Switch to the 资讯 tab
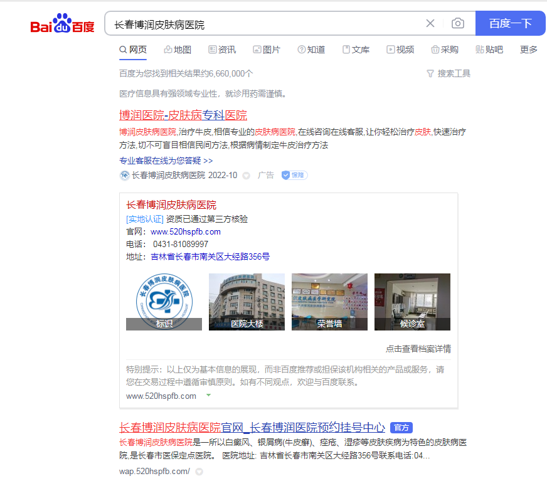 click(222, 50)
